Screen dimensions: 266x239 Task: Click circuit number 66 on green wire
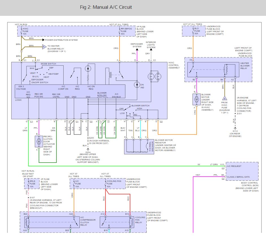(199, 165)
